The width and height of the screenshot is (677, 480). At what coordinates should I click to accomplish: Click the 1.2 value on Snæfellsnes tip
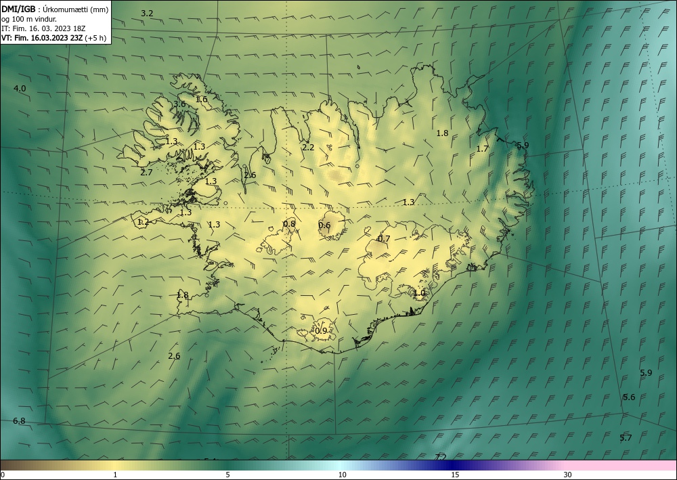[143, 222]
